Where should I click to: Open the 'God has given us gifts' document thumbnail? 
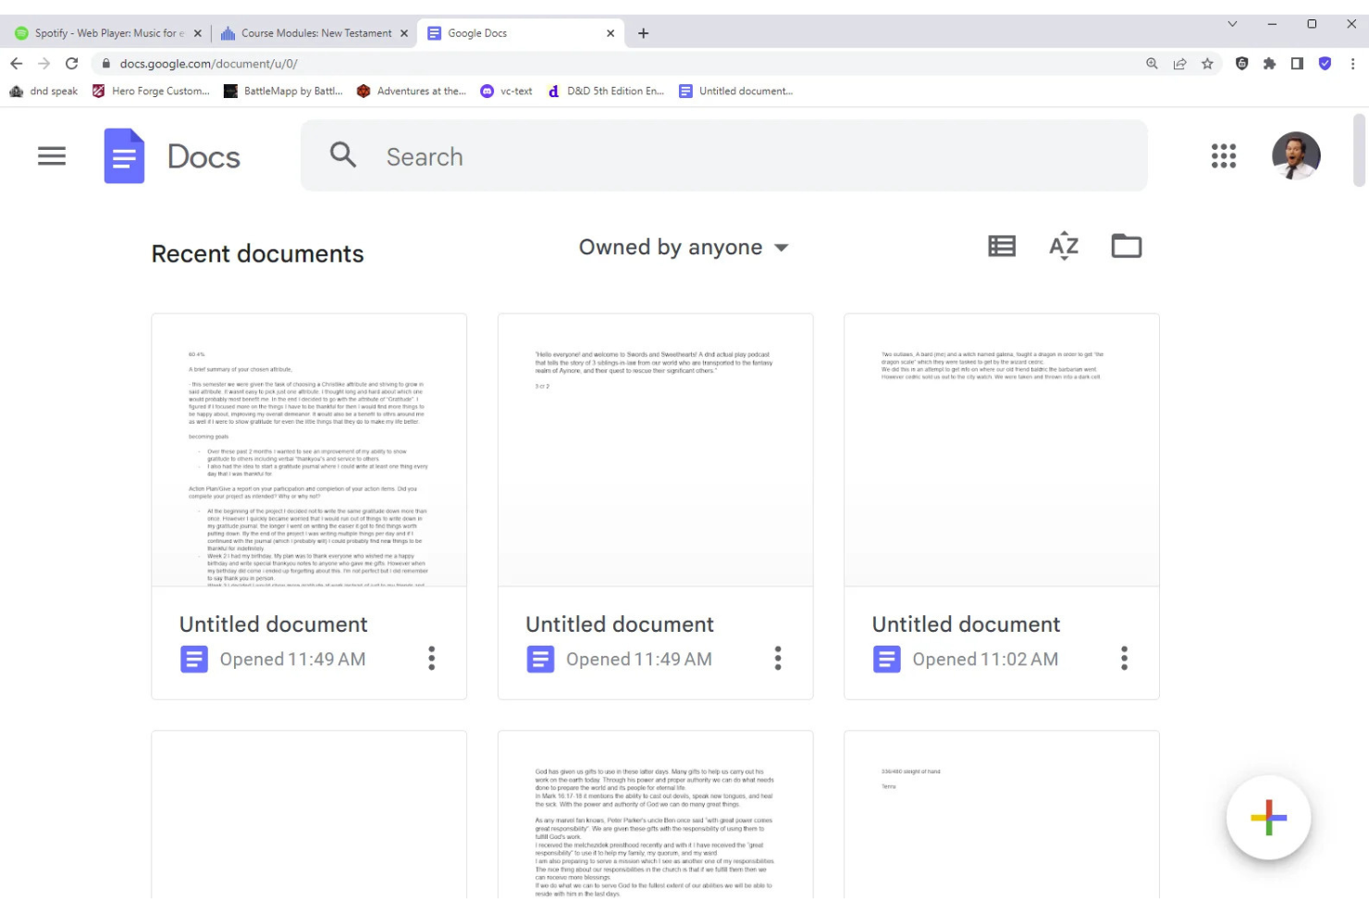click(655, 814)
